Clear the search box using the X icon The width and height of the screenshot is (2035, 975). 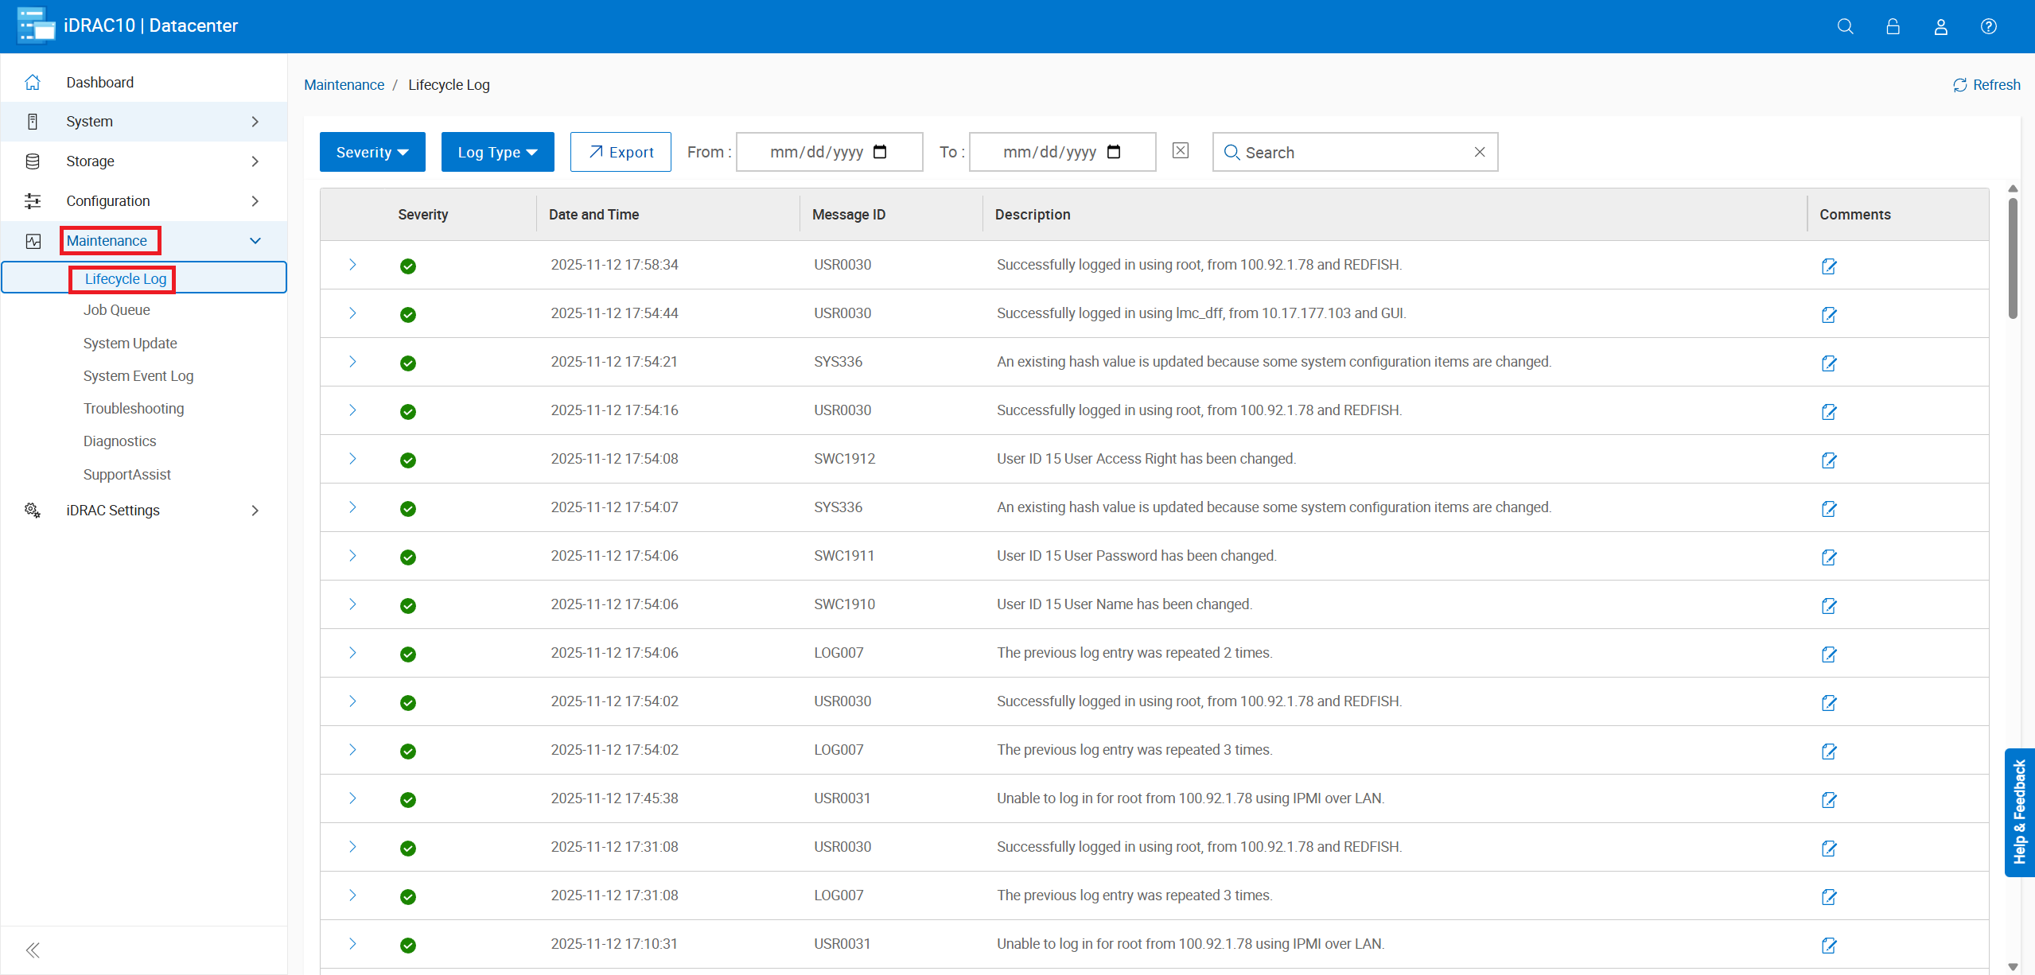(1479, 151)
